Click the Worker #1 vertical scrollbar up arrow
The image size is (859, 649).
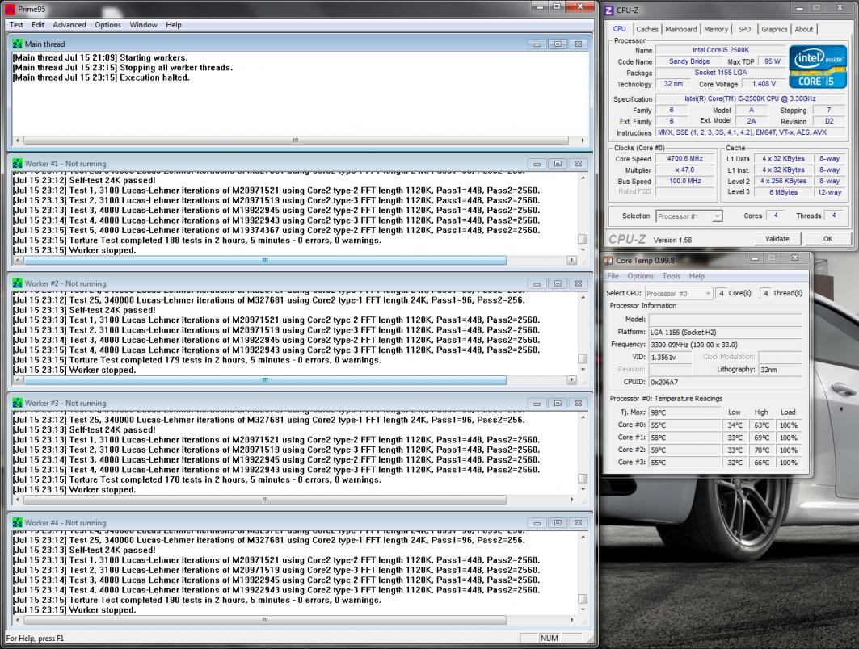pyautogui.click(x=583, y=178)
